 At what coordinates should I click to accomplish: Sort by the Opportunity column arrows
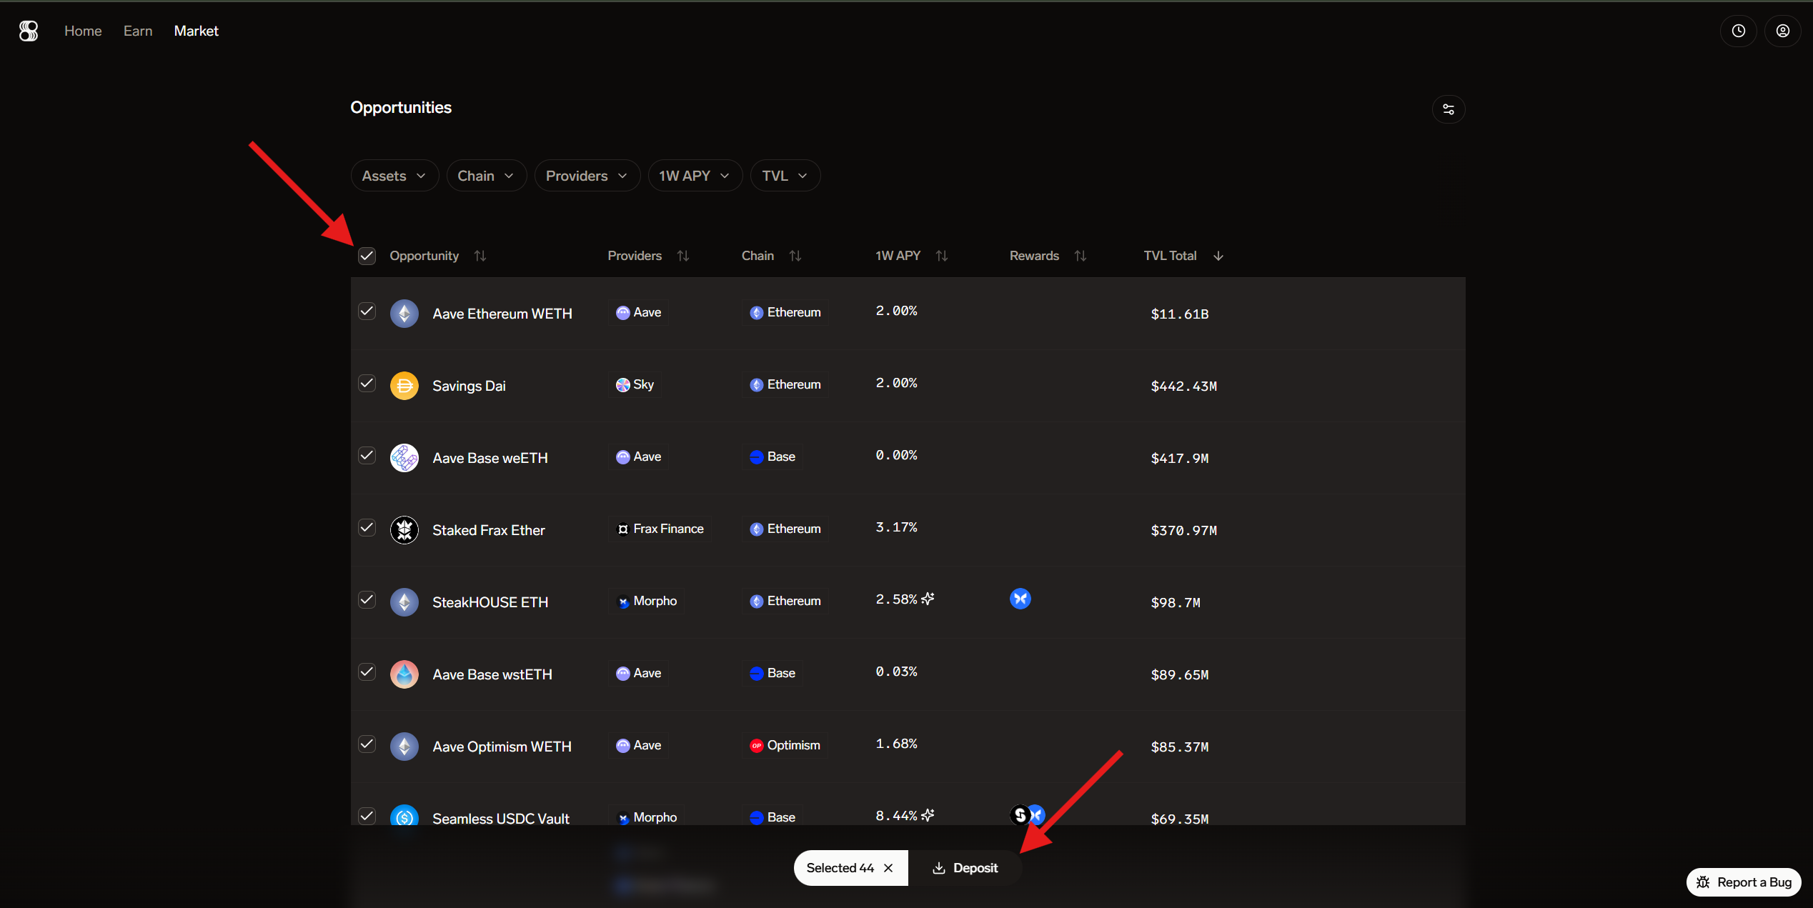click(x=480, y=256)
